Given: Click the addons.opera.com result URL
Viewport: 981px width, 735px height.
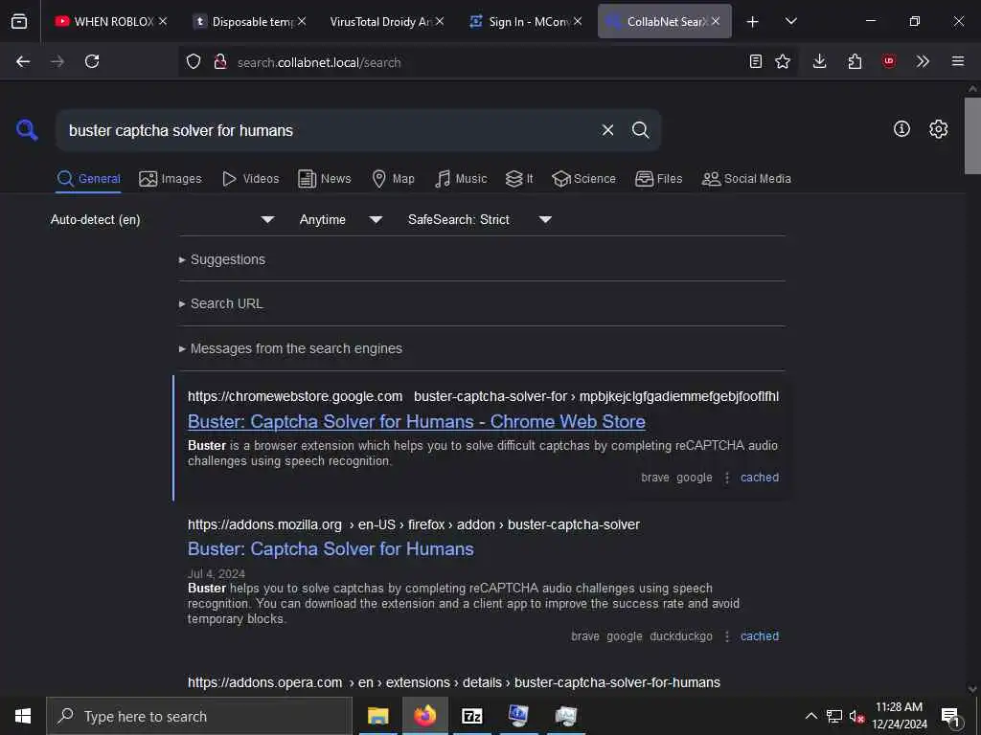Looking at the screenshot, I should tap(453, 682).
